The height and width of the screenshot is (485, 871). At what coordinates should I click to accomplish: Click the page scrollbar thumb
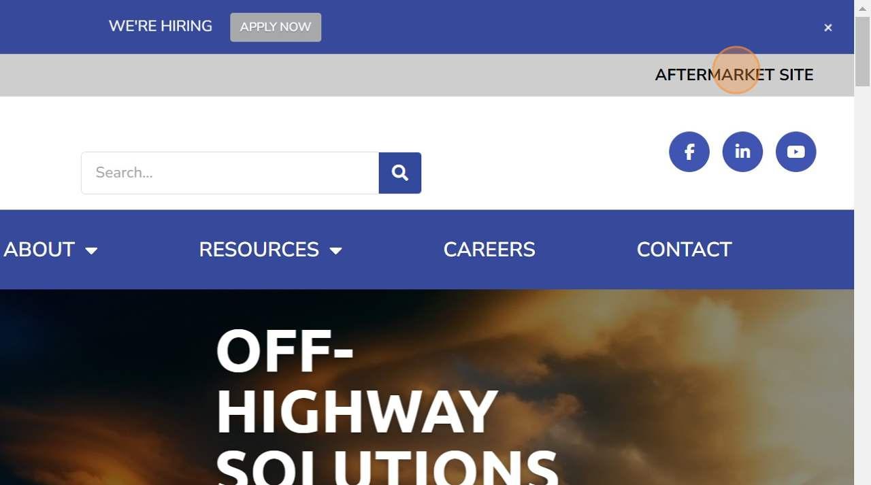pyautogui.click(x=862, y=51)
